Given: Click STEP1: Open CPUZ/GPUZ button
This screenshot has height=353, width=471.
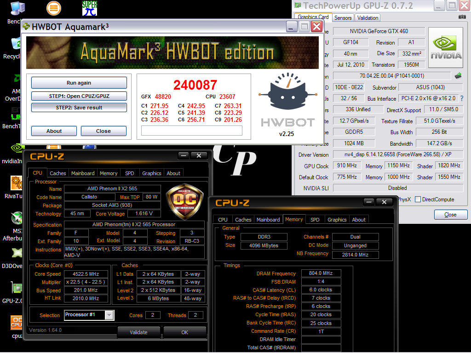Looking at the screenshot, I should coord(79,96).
